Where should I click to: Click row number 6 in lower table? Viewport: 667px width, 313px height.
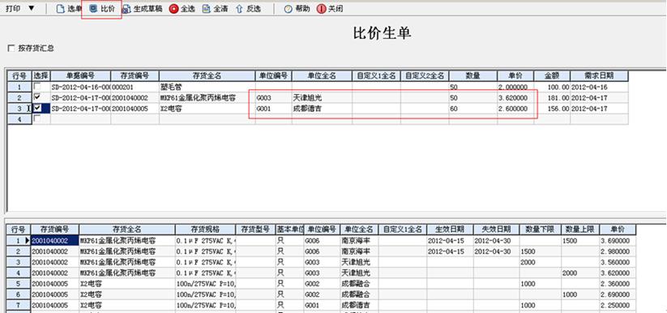[x=19, y=294]
